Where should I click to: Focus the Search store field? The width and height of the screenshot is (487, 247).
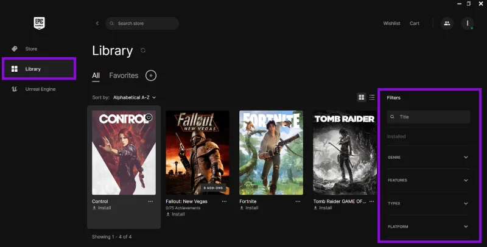pyautogui.click(x=142, y=23)
